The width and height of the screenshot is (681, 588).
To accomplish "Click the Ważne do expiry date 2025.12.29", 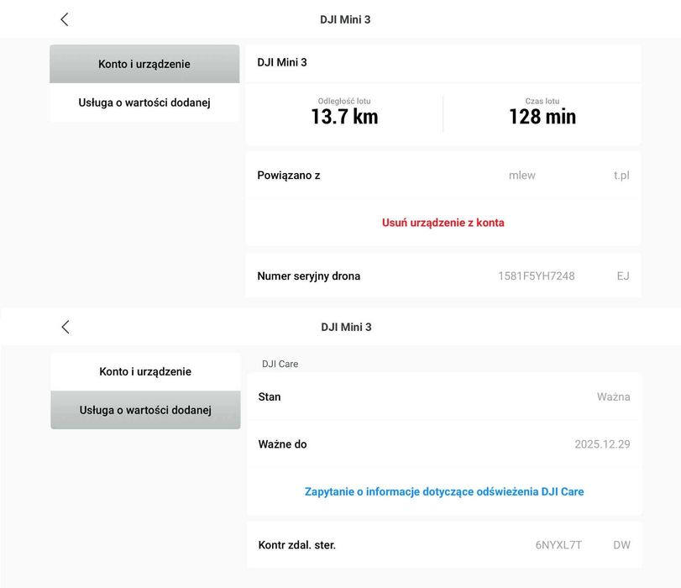I will (x=601, y=444).
